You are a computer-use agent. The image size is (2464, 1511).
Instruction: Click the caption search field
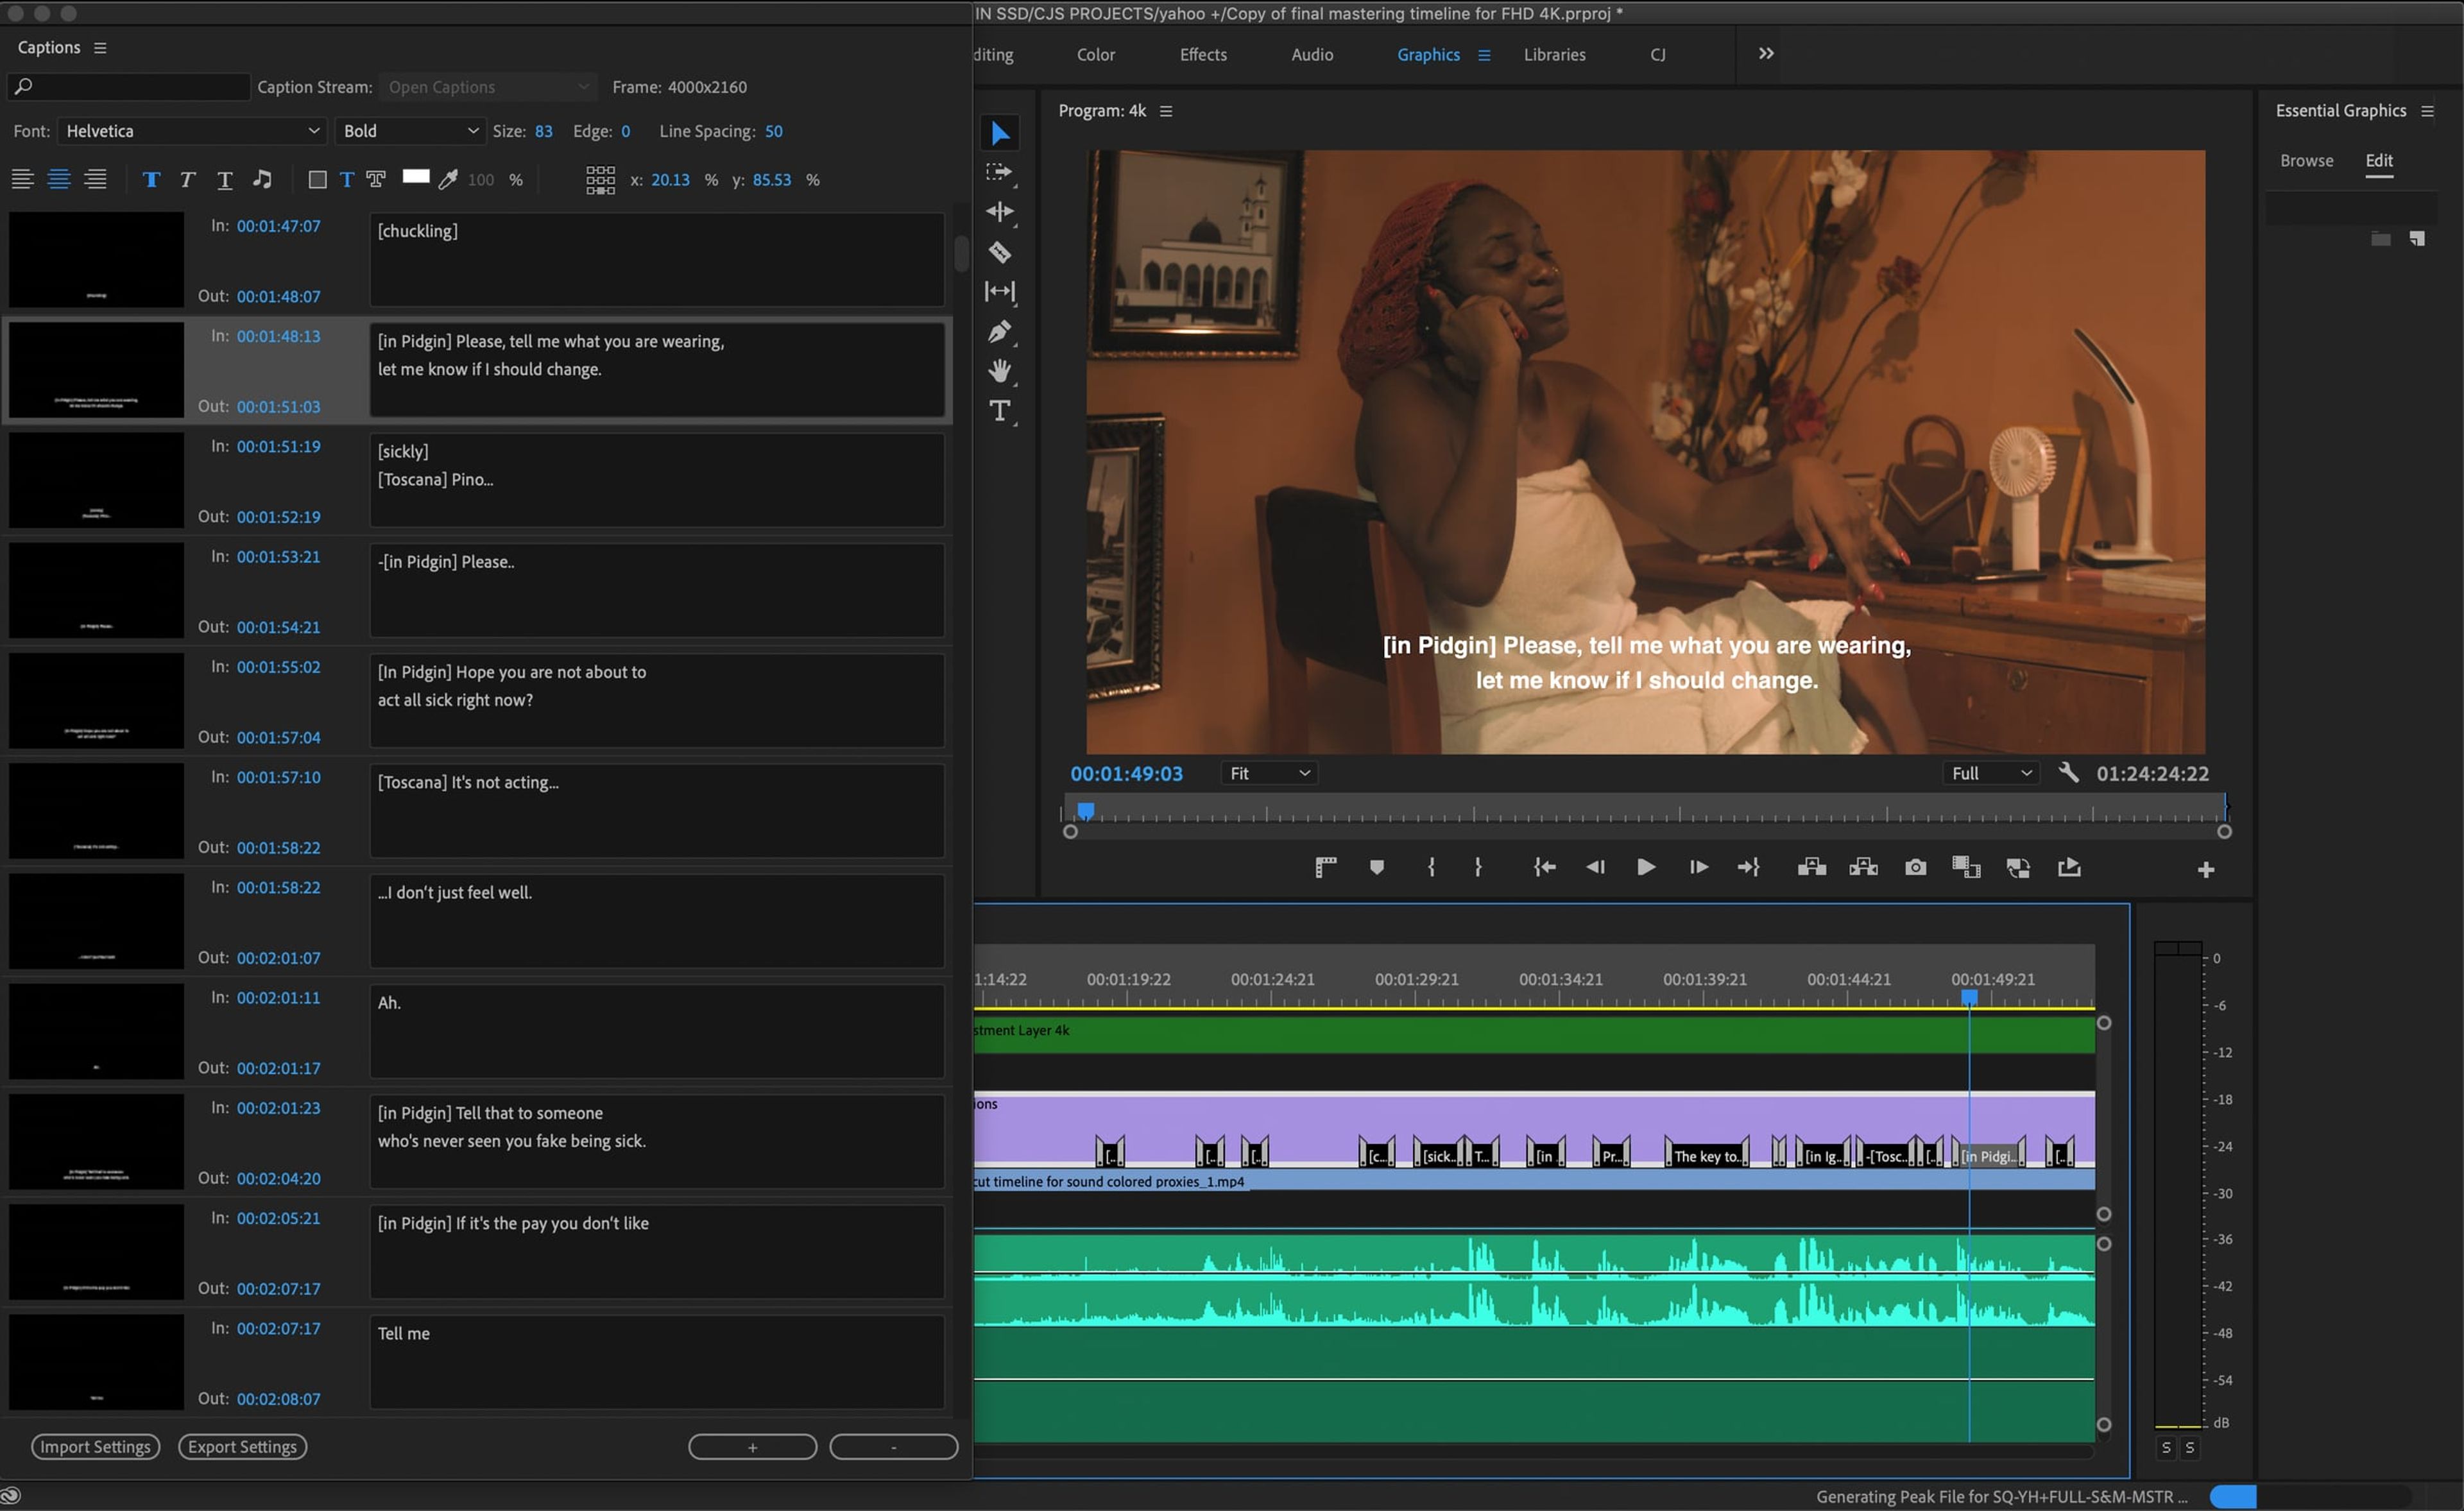128,86
